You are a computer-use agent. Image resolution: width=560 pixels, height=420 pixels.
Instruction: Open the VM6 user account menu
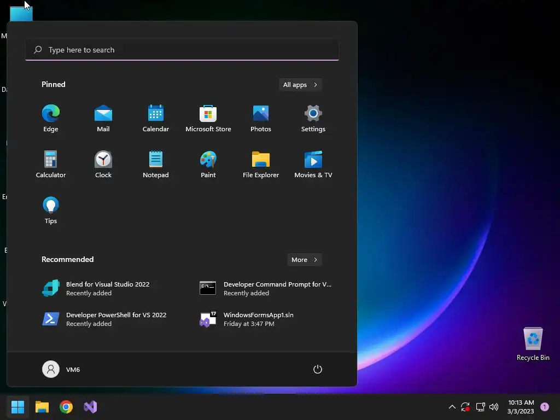click(61, 369)
